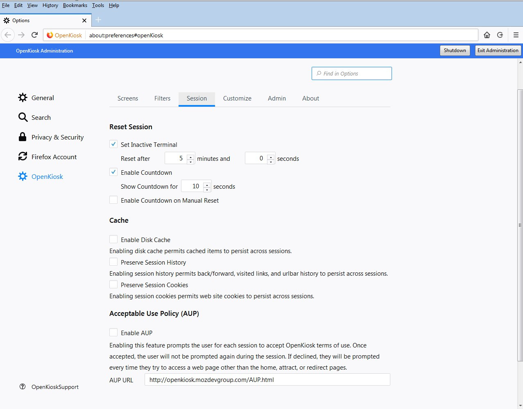
Task: Open the OpenKioskSupport link
Action: click(55, 387)
